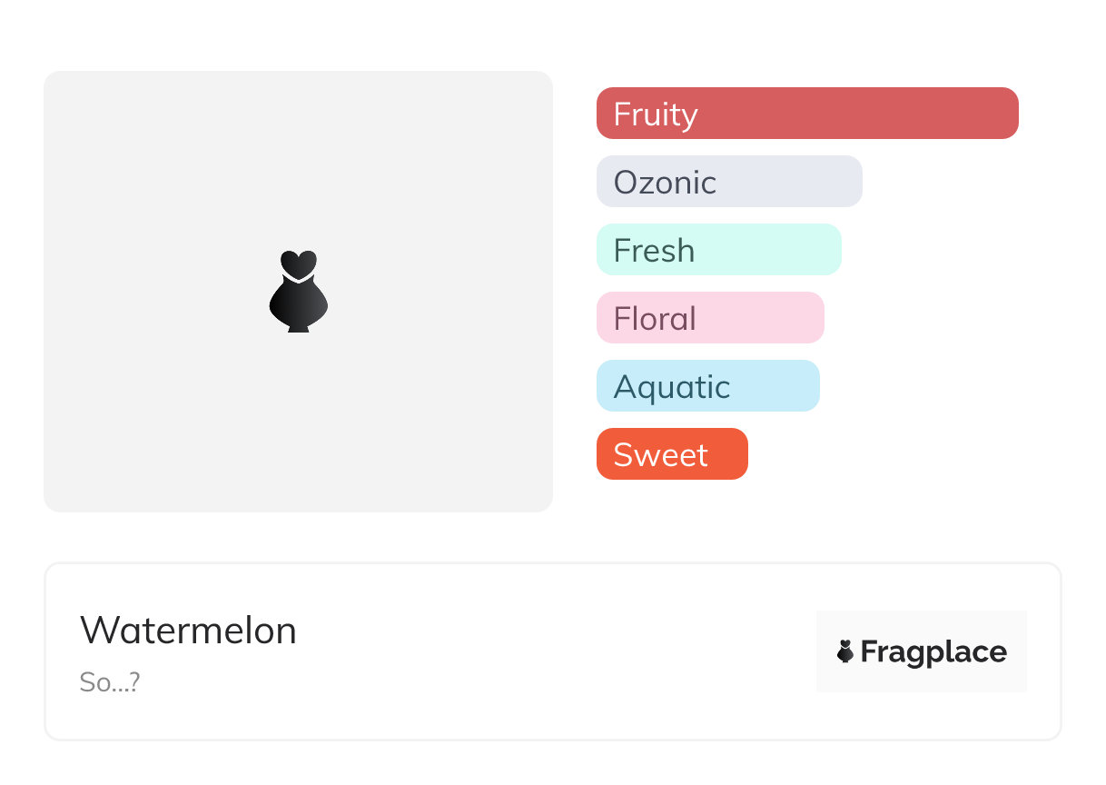The height and width of the screenshot is (785, 1106).
Task: Click the perfume bottle placeholder icon
Action: pos(298,291)
